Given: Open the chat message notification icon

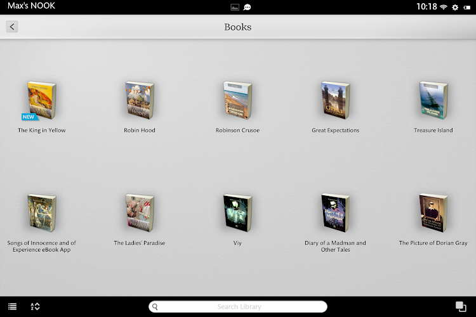Looking at the screenshot, I should [247, 7].
